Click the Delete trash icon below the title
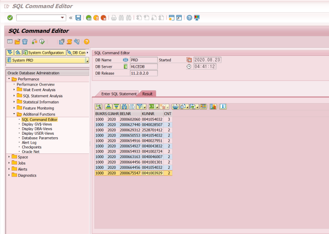The height and width of the screenshot is (234, 329). [25, 41]
